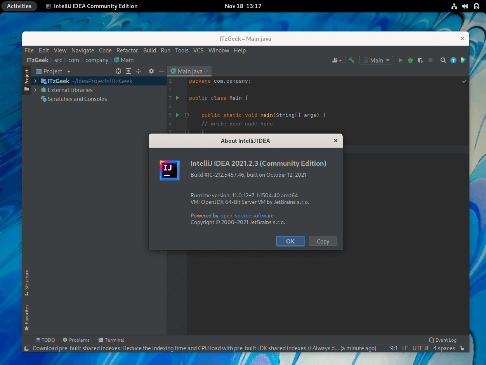Click Collapse All icon in Project panel
This screenshot has height=365, width=486.
(x=139, y=71)
